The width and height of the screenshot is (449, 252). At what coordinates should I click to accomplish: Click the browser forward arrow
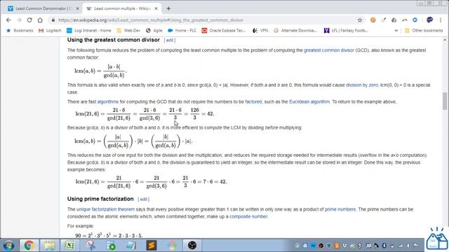pos(19,20)
